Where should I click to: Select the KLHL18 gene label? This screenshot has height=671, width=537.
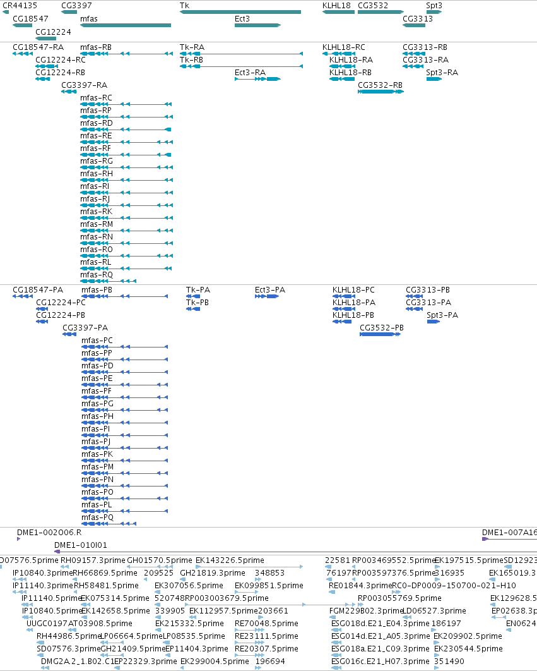336,6
